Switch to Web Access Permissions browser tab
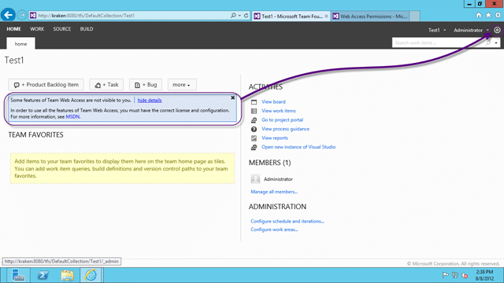Image resolution: width=504 pixels, height=283 pixels. [370, 16]
